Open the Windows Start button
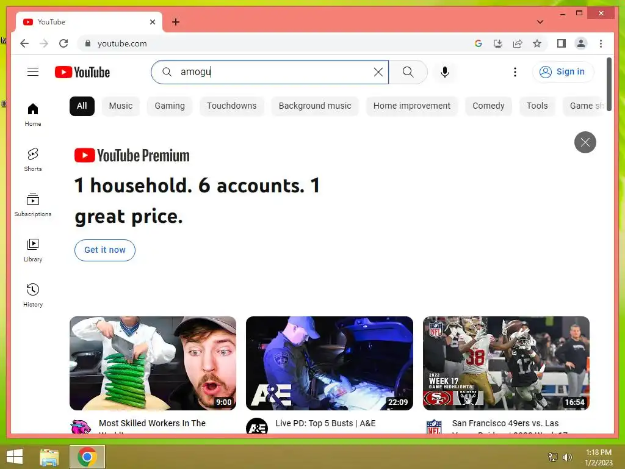Screen dimensions: 625x469 tap(15, 457)
